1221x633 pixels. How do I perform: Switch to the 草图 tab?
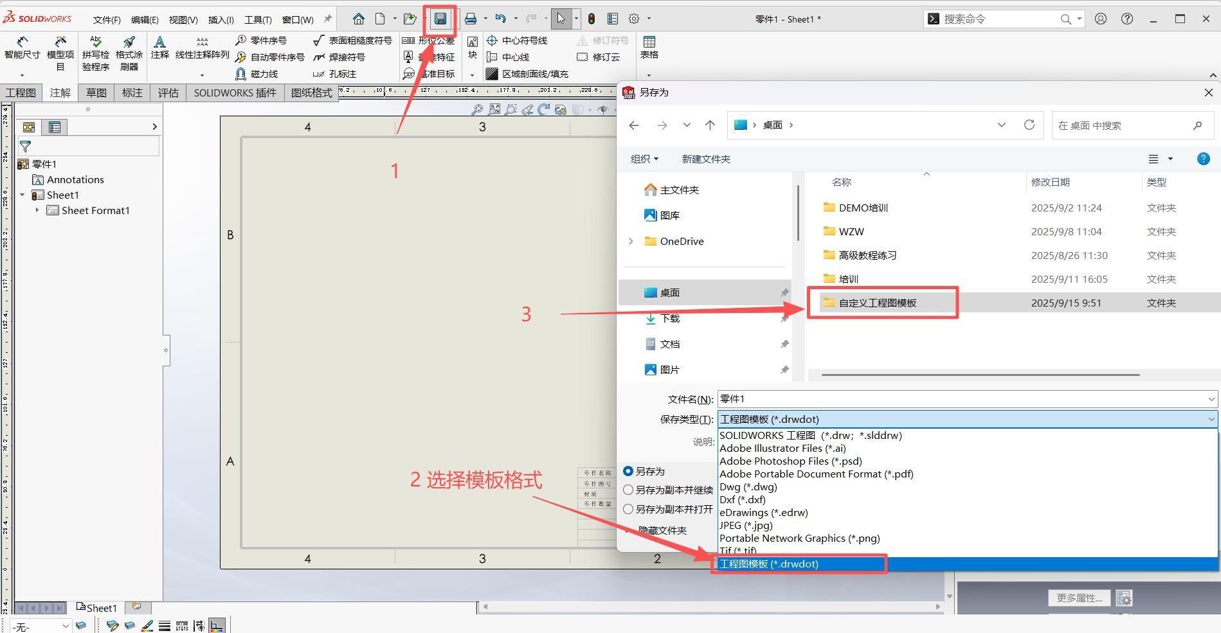click(96, 93)
